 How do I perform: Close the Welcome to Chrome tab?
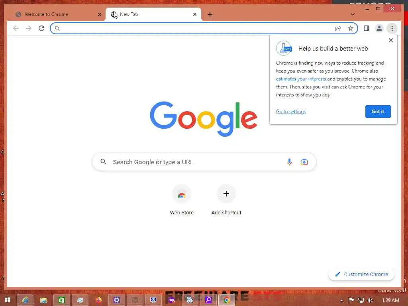click(99, 14)
